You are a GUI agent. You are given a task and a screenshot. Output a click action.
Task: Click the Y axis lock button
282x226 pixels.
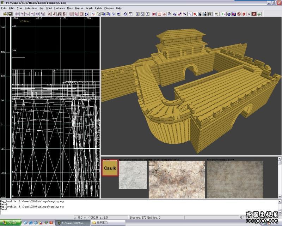(x=142, y=14)
